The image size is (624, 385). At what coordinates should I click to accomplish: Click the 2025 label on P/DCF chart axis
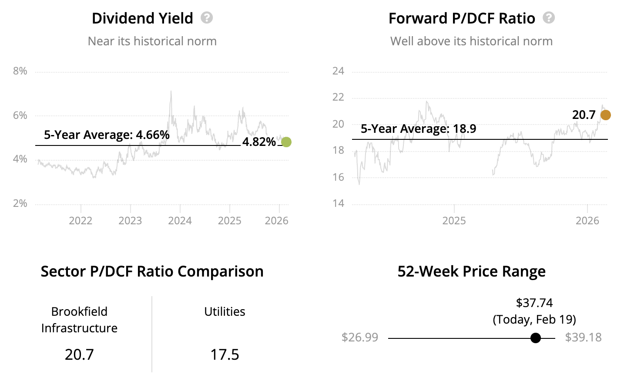454,221
